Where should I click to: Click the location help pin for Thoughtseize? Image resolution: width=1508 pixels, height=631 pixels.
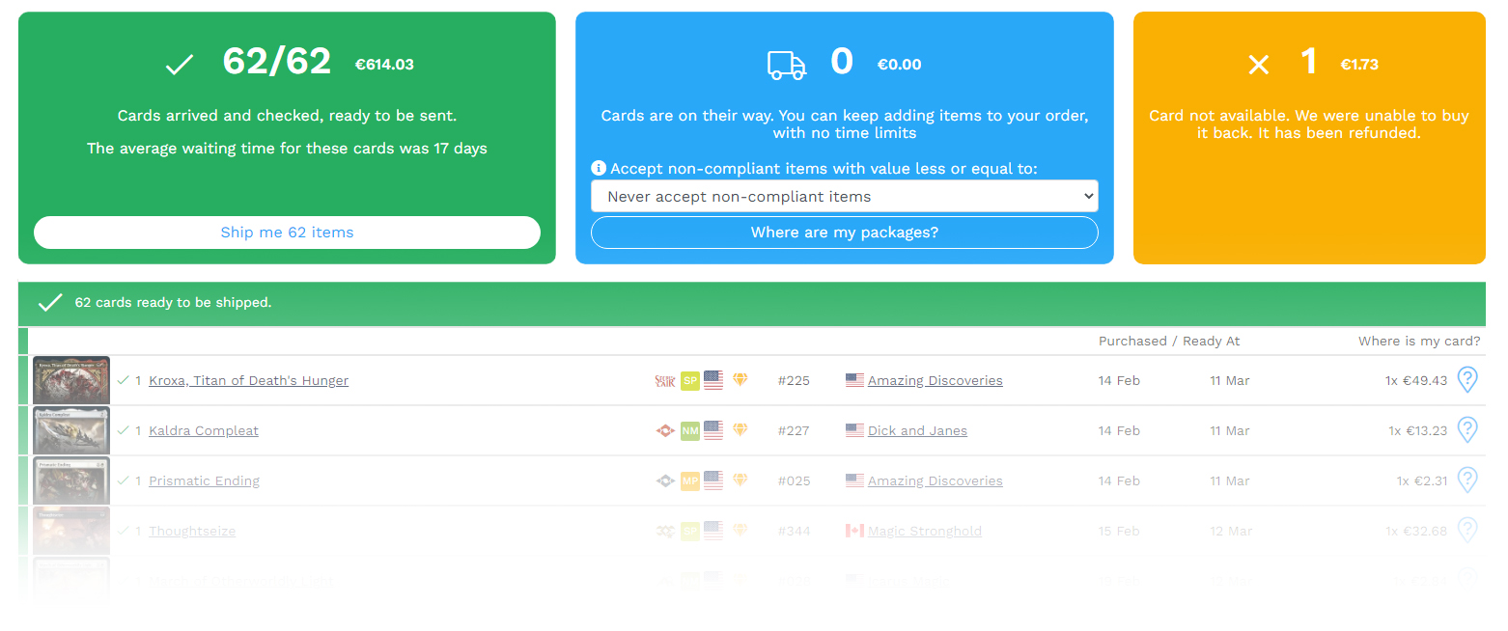pos(1467,531)
